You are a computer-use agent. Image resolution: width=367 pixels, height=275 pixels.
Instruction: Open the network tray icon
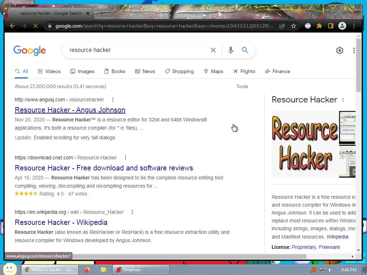(x=322, y=270)
